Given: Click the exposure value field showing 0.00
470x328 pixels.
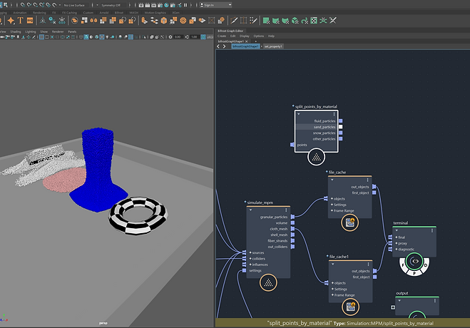Looking at the screenshot, I should click(178, 37).
